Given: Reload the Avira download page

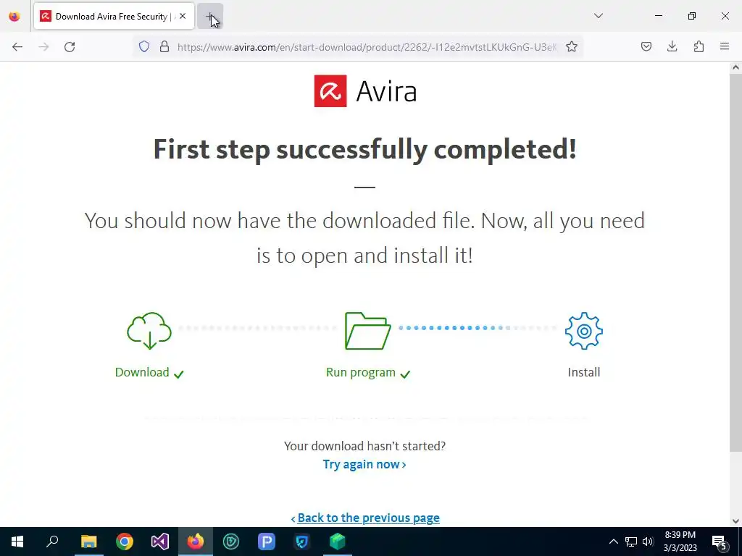Looking at the screenshot, I should click(70, 47).
